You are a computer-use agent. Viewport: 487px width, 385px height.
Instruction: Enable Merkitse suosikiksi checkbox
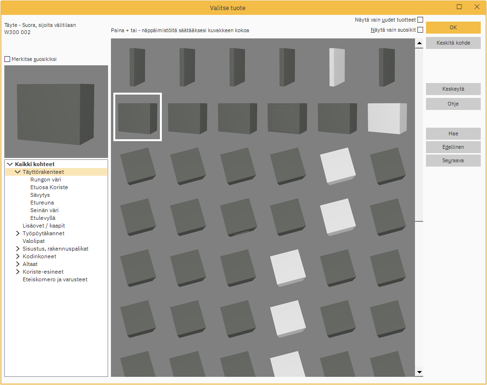(7, 59)
